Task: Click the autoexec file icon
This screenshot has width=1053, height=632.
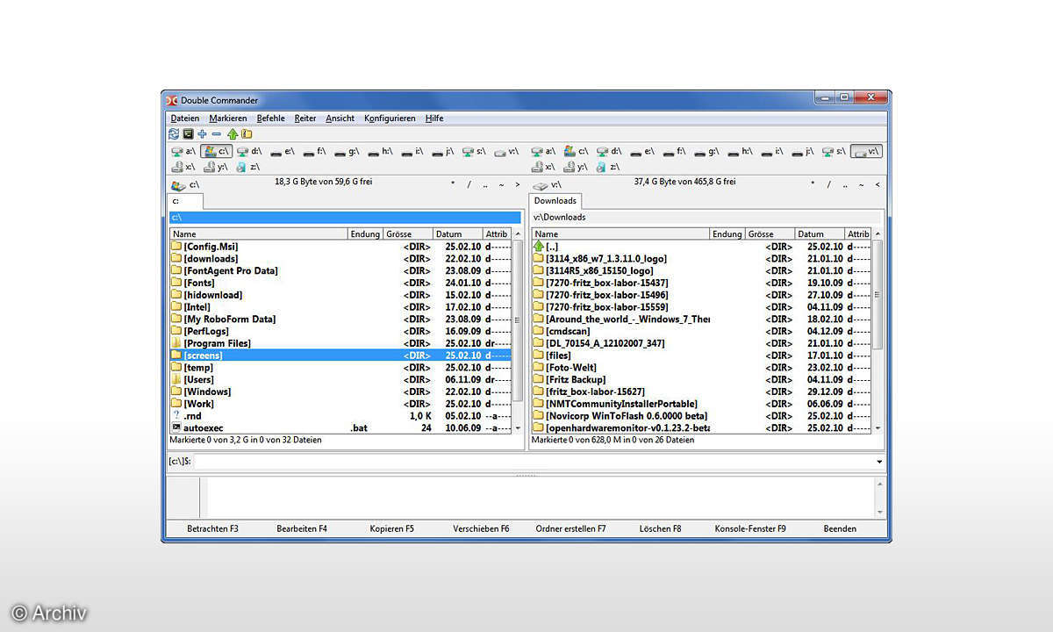Action: click(x=176, y=427)
